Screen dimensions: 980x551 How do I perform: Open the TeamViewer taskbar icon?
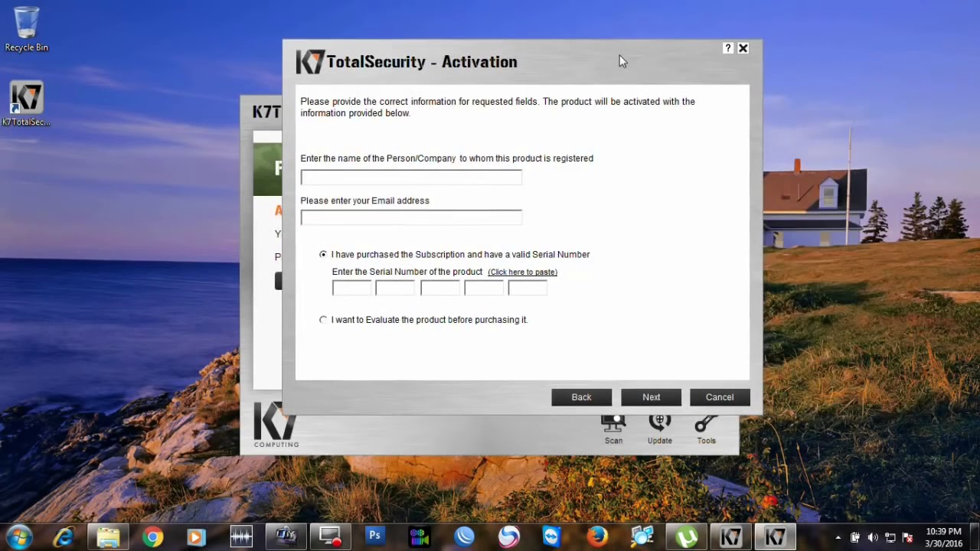point(552,537)
